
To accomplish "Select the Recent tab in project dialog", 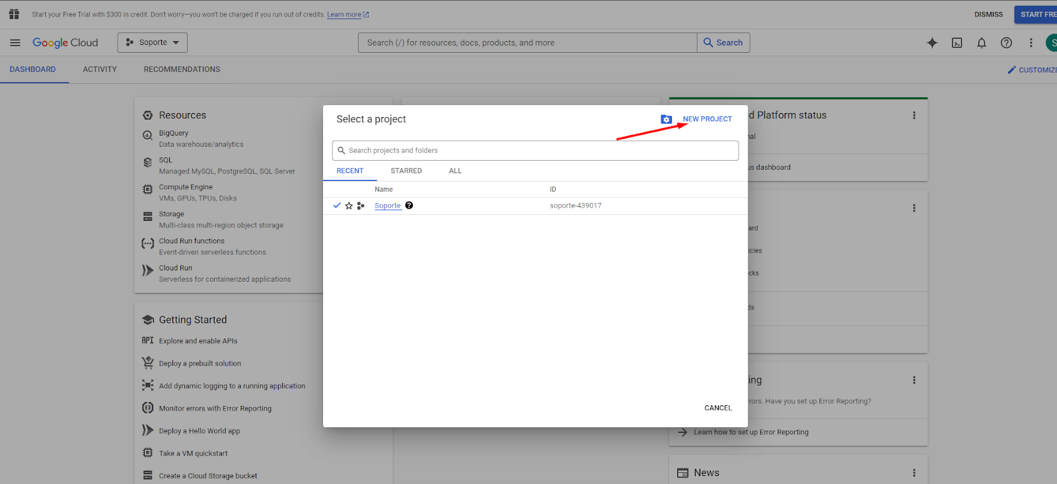I will tap(350, 171).
